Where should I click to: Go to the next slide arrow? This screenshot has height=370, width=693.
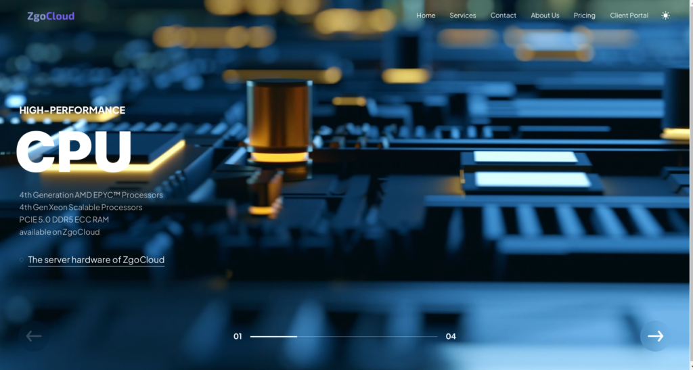pyautogui.click(x=655, y=336)
